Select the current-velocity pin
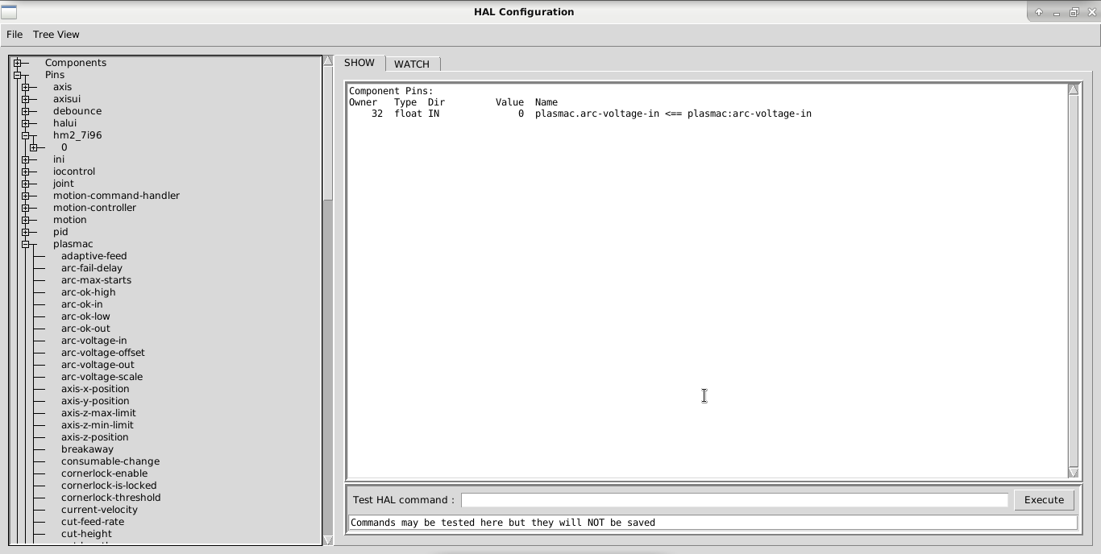 pyautogui.click(x=99, y=510)
